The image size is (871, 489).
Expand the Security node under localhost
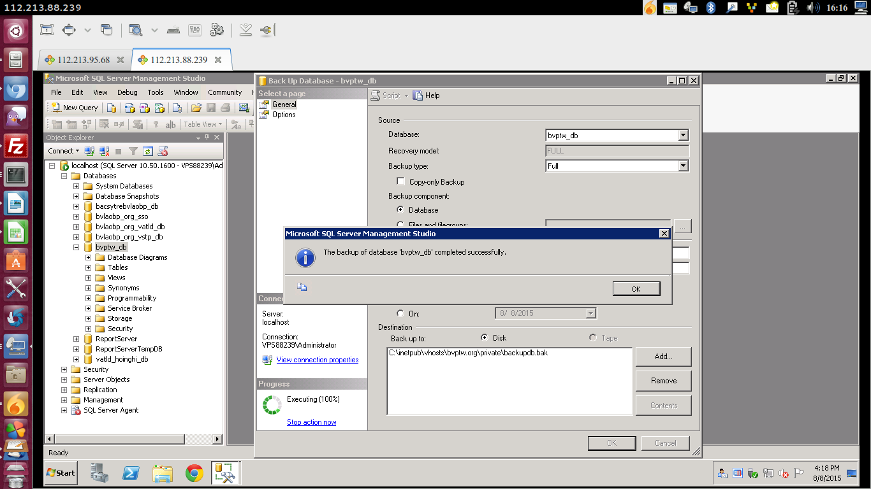pos(64,369)
